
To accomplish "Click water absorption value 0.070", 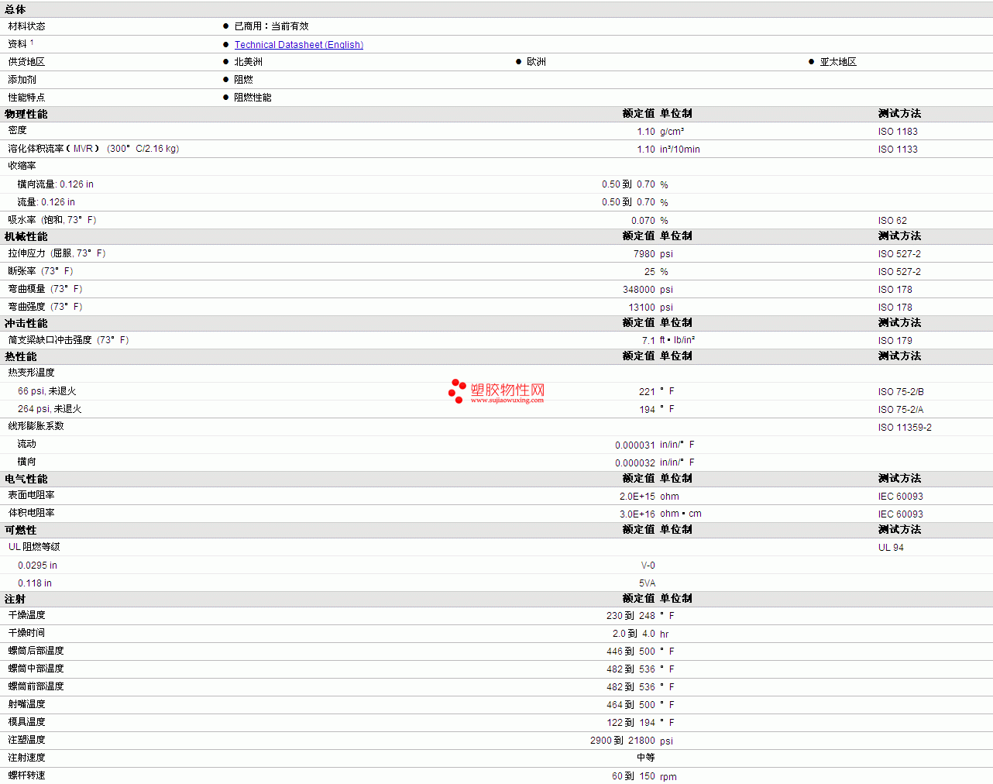I will pos(643,221).
